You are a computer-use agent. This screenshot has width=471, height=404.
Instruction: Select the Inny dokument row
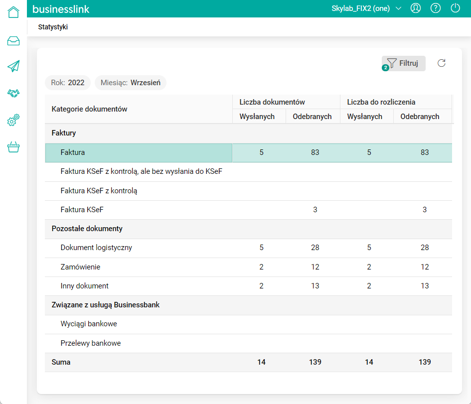click(248, 286)
